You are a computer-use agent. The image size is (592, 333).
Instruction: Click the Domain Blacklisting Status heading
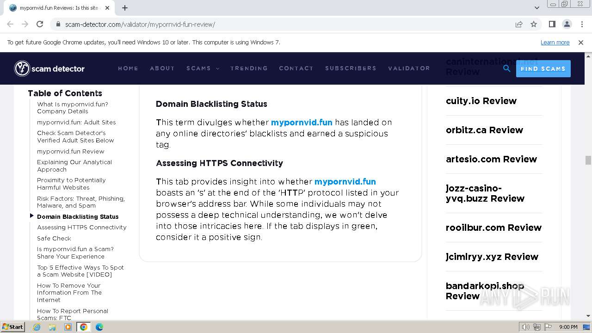211,104
